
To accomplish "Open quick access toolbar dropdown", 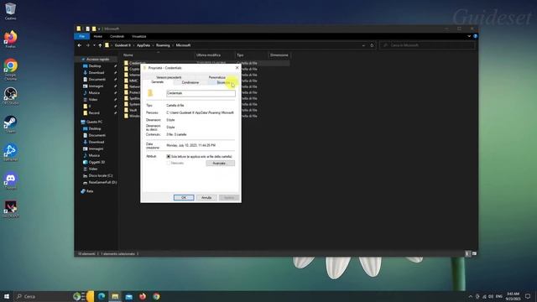I will tap(99, 29).
